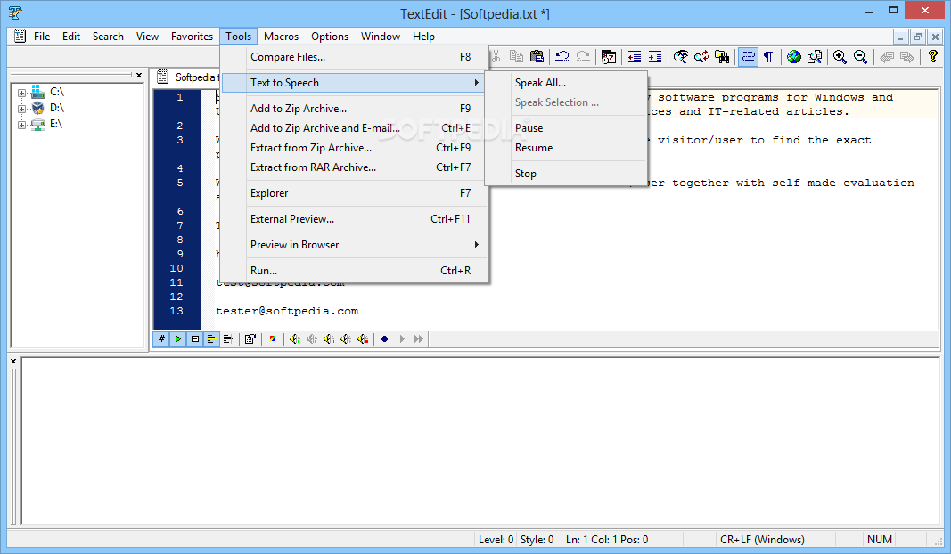Open the Macros menu

[x=281, y=37]
